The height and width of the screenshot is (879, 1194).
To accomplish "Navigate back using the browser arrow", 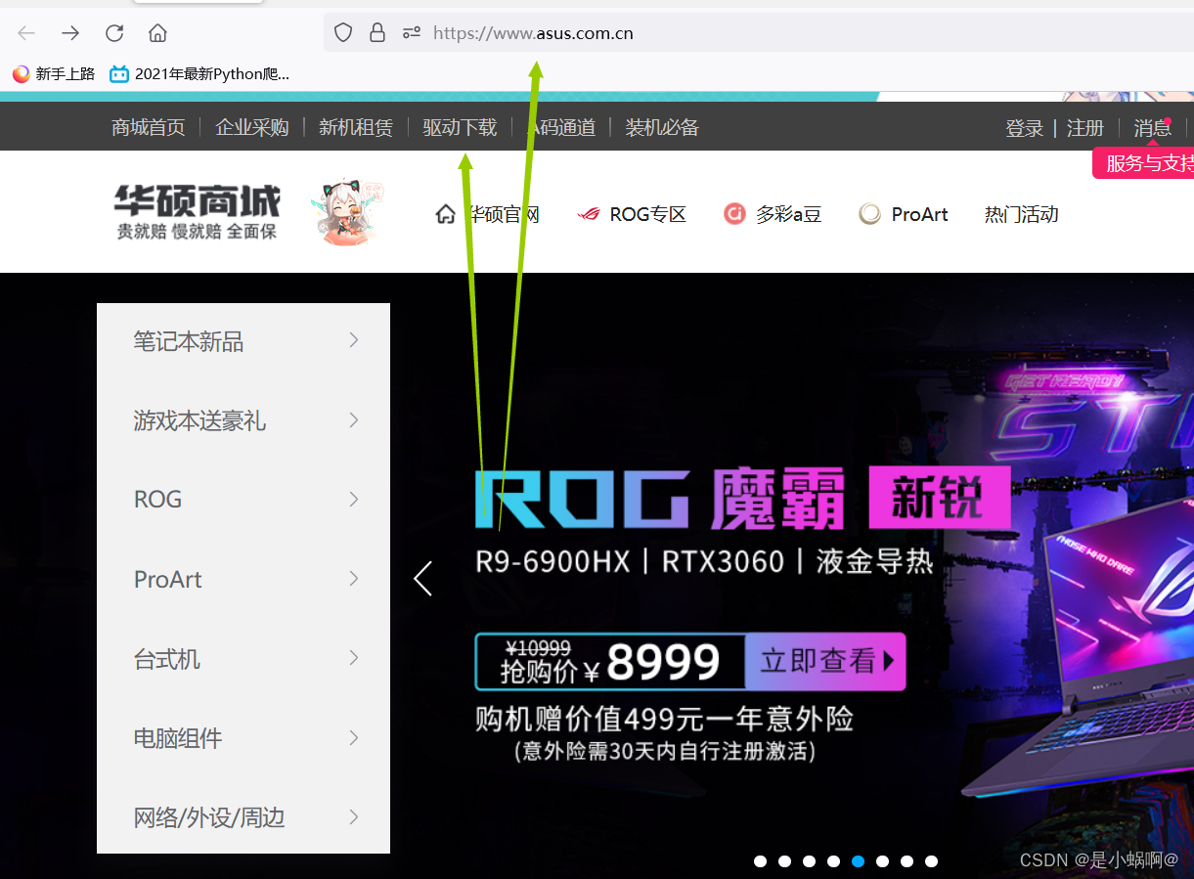I will [x=25, y=32].
